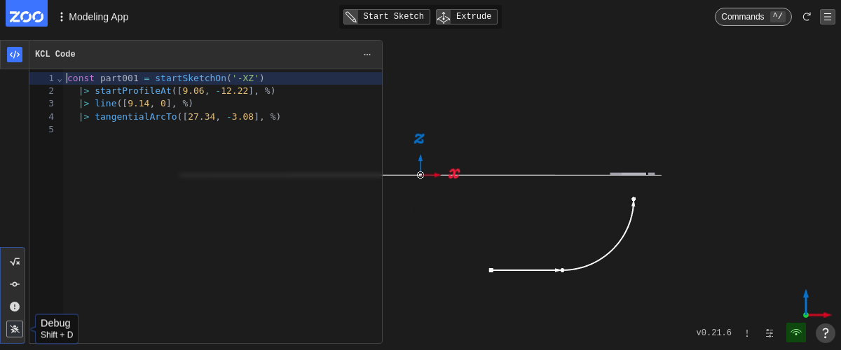
Task: Click the Extrude button
Action: [x=467, y=17]
